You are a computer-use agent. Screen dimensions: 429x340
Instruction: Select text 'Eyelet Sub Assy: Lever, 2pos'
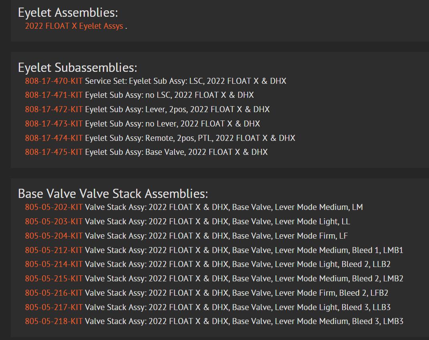136,109
